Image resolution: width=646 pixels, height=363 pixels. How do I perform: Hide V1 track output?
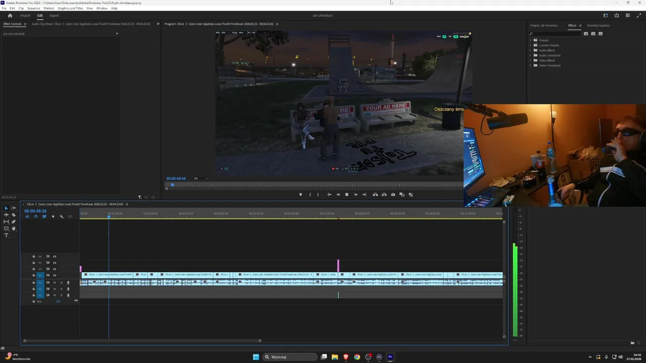tap(55, 275)
